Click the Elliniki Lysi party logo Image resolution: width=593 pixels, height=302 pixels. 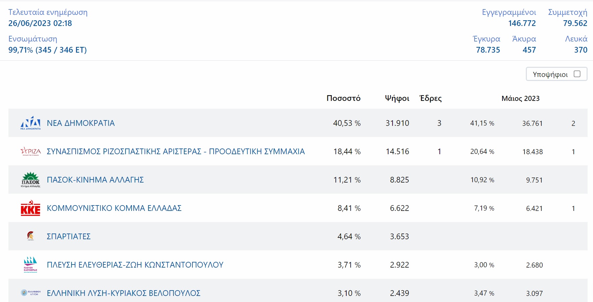tap(30, 293)
